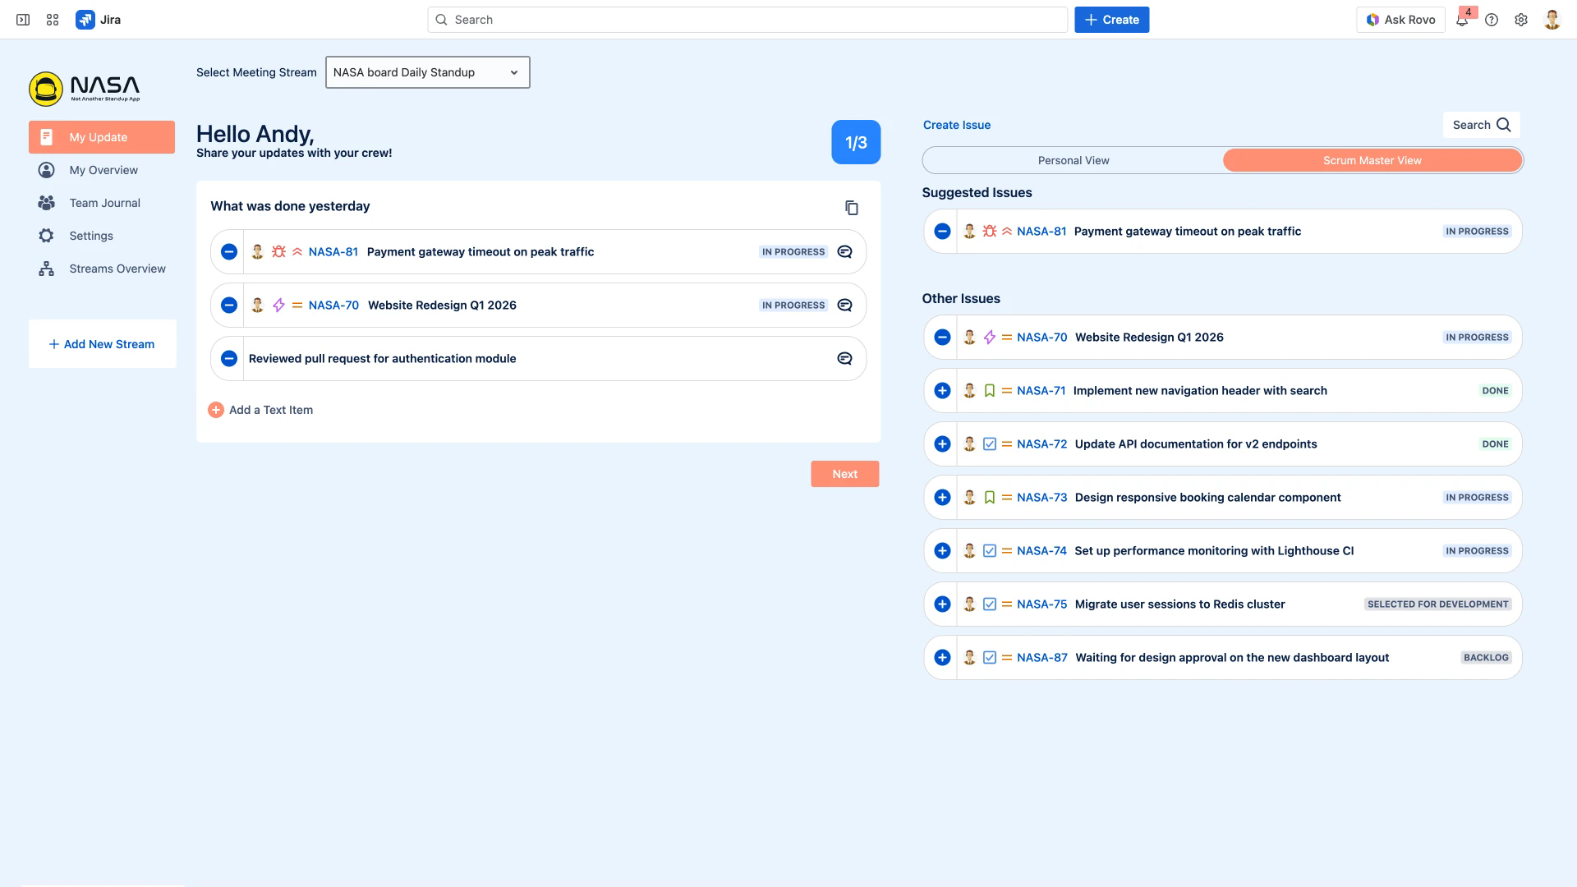Viewport: 1577px width, 887px height.
Task: Click the Jira logo in the top bar
Action: (86, 19)
